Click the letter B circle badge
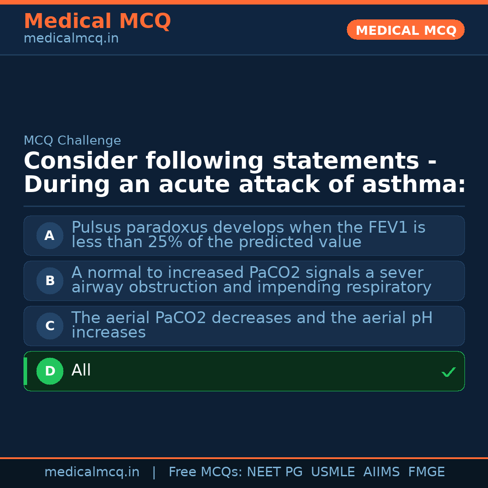The image size is (488, 488). click(x=50, y=281)
